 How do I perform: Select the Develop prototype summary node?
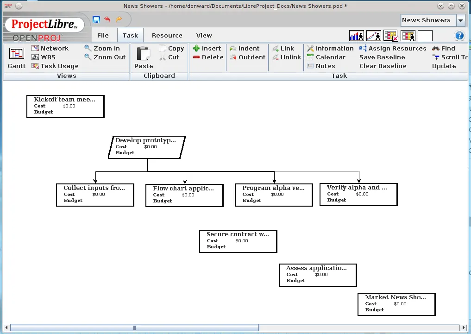pyautogui.click(x=147, y=147)
